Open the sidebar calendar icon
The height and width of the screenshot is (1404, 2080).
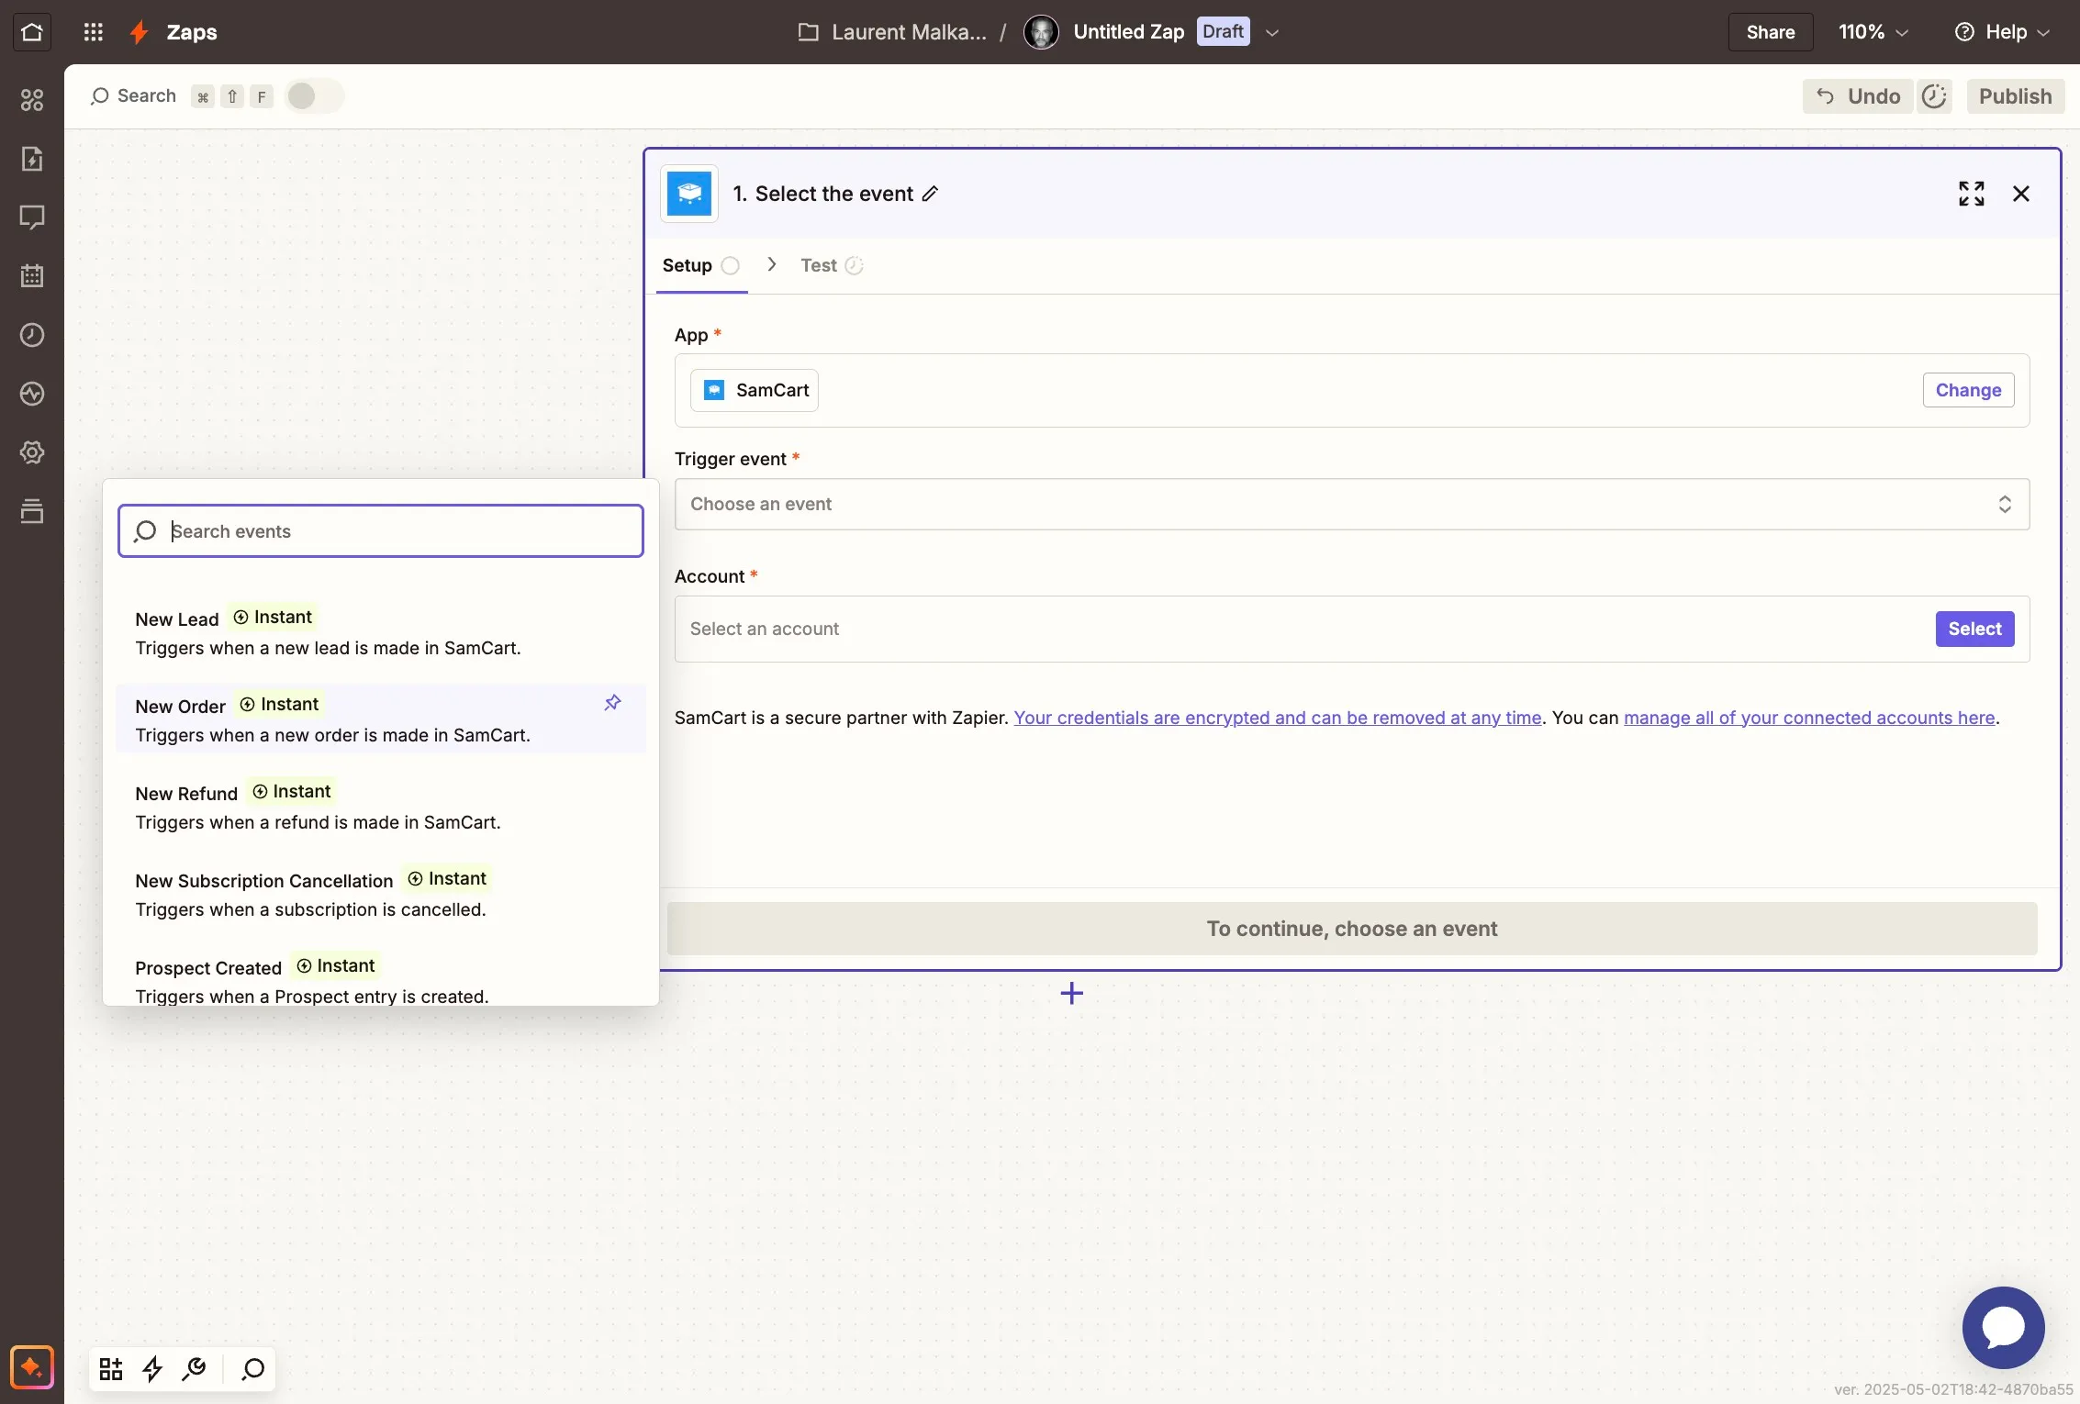point(32,275)
